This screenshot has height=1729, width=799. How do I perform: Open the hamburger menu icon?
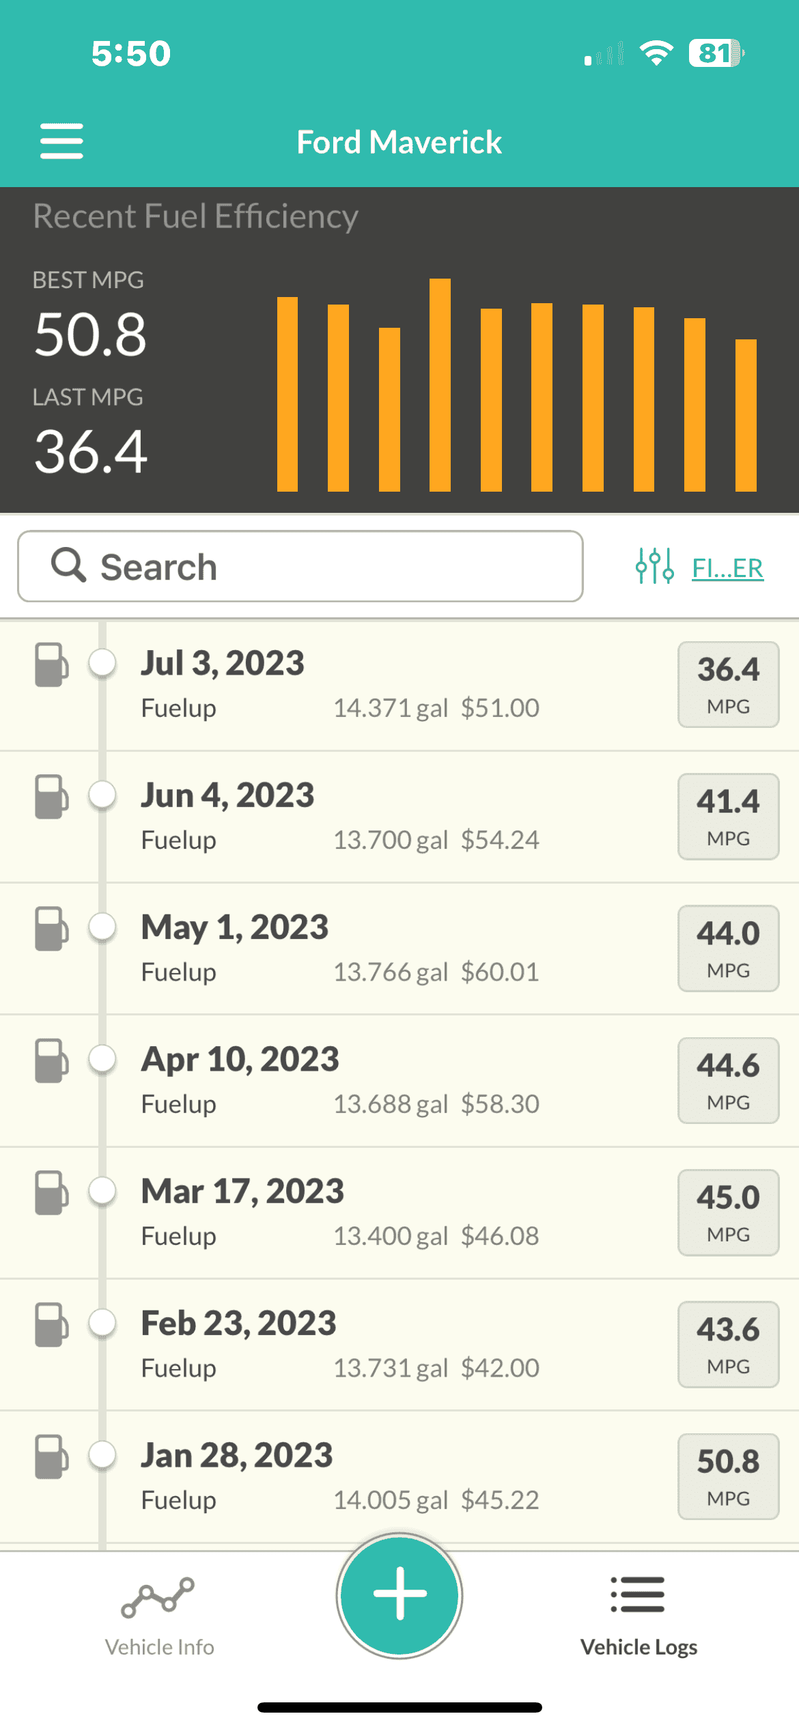click(61, 141)
